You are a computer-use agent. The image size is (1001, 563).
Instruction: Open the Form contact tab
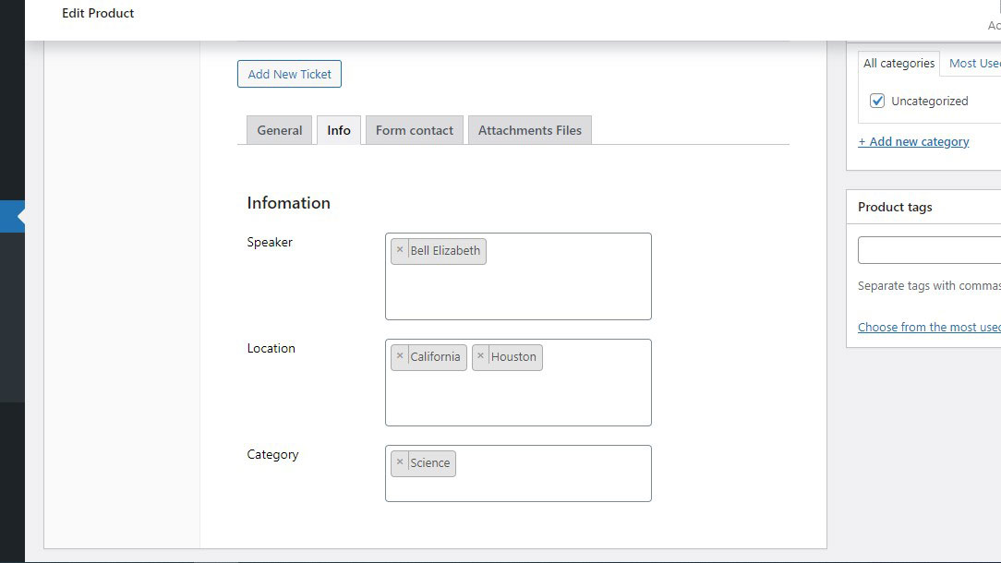coord(414,130)
